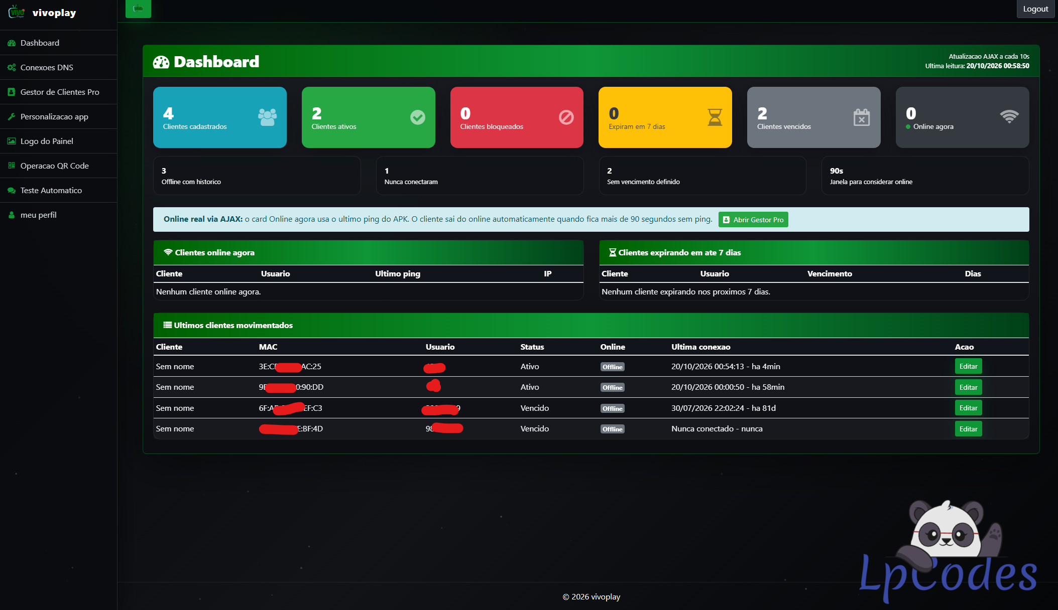1058x610 pixels.
Task: Edit the client with MAC ending AC:25
Action: pyautogui.click(x=968, y=367)
